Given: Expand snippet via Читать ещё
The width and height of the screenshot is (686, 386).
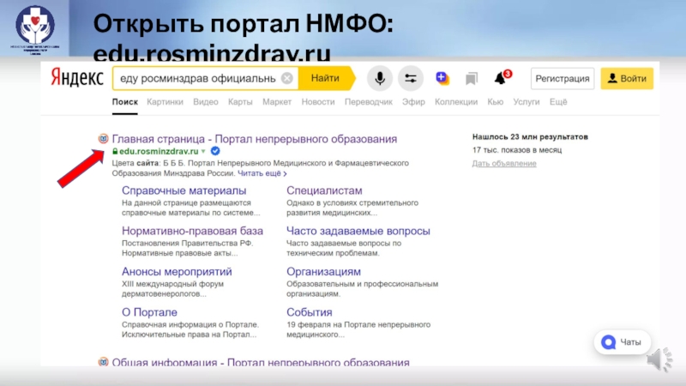Looking at the screenshot, I should (262, 173).
